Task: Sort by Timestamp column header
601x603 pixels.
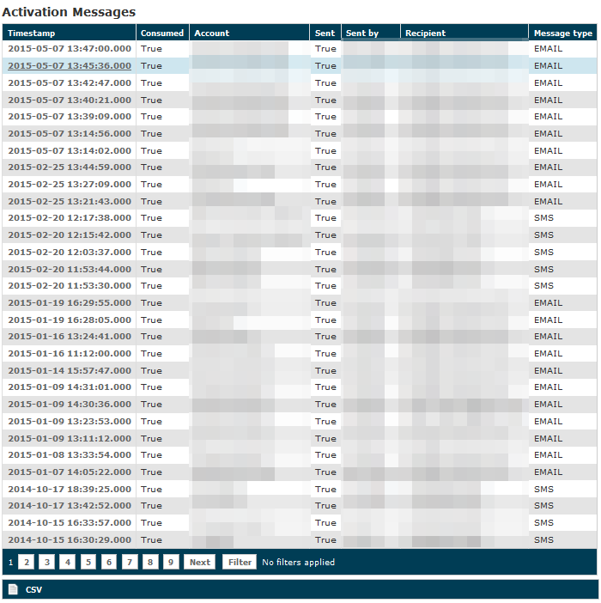Action: point(30,33)
